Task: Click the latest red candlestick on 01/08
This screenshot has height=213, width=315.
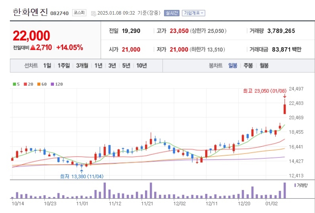Action: point(284,109)
